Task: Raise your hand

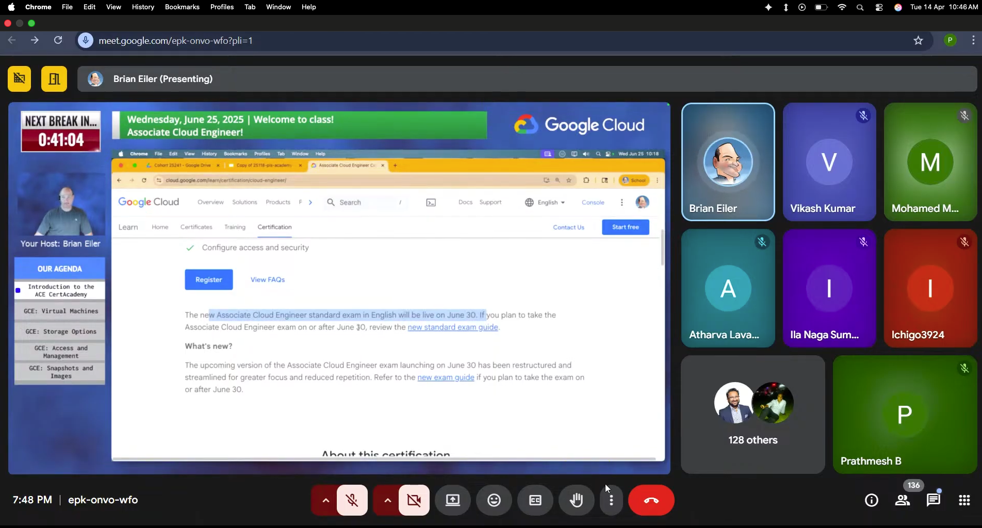Action: [x=577, y=500]
